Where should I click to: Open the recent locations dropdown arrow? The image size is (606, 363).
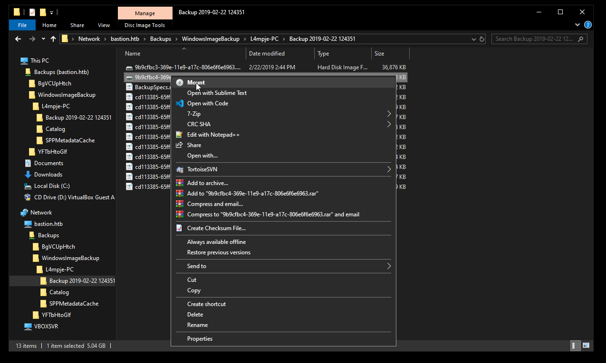[x=43, y=39]
